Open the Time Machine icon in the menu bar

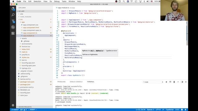[x=136, y=1]
